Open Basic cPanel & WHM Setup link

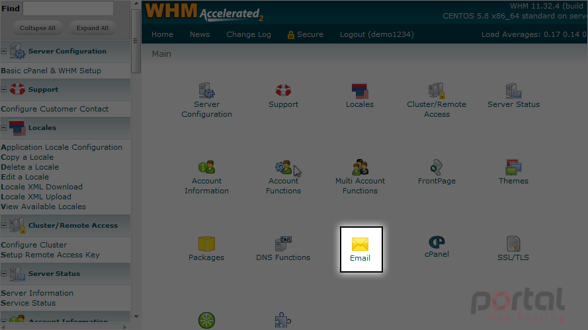tap(51, 71)
